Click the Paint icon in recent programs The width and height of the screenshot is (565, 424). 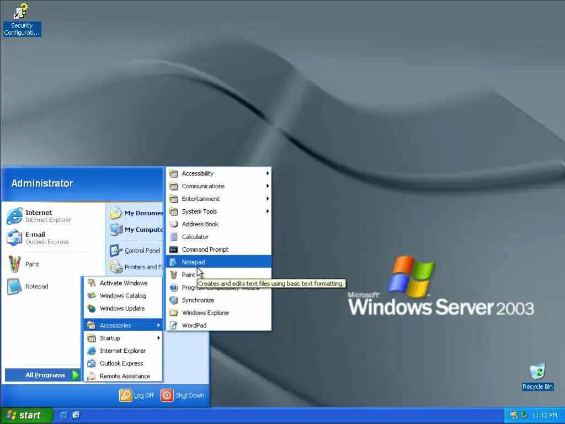tap(14, 264)
